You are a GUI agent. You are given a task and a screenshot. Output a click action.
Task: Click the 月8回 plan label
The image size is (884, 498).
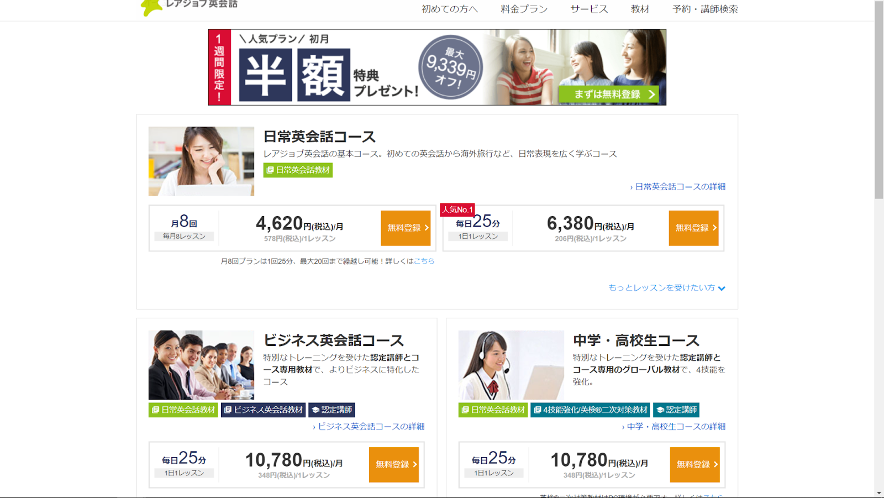(184, 222)
